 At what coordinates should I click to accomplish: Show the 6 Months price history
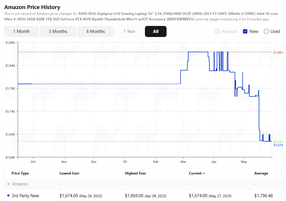95,31
